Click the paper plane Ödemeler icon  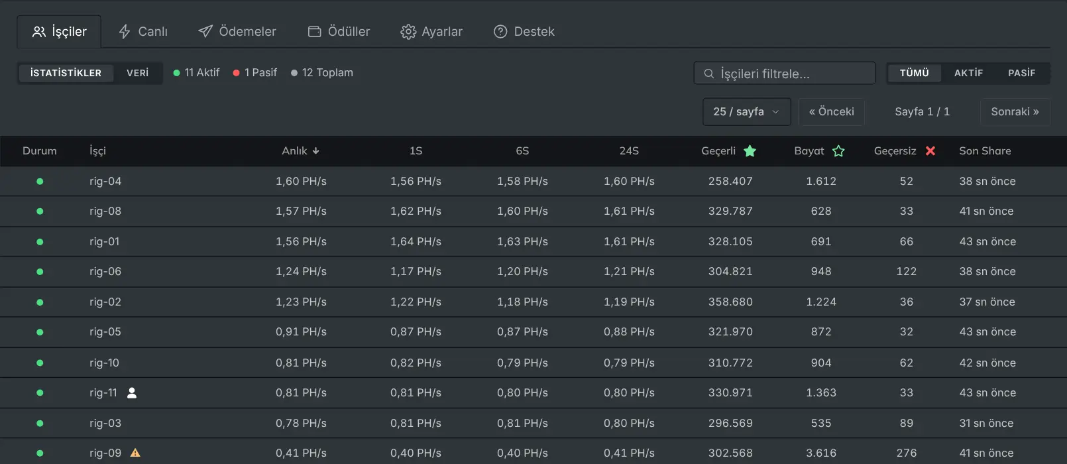205,31
